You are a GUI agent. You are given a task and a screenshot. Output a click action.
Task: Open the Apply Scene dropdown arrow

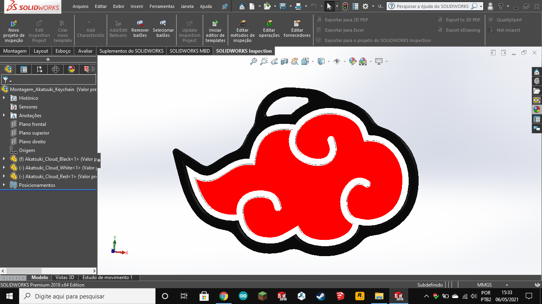click(x=371, y=61)
